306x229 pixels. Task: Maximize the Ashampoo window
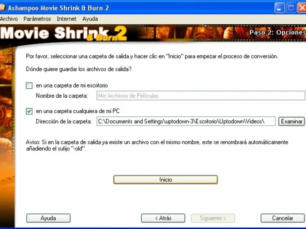click(x=291, y=8)
